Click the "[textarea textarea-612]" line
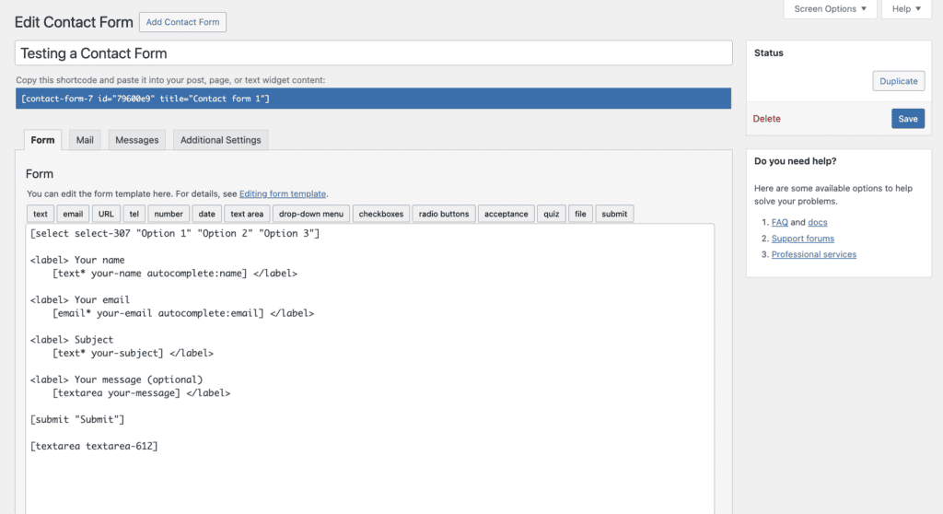This screenshot has width=943, height=514. pyautogui.click(x=94, y=446)
